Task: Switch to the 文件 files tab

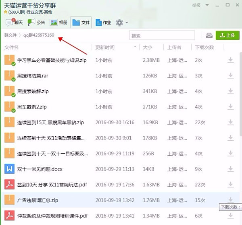Action: coord(81,23)
